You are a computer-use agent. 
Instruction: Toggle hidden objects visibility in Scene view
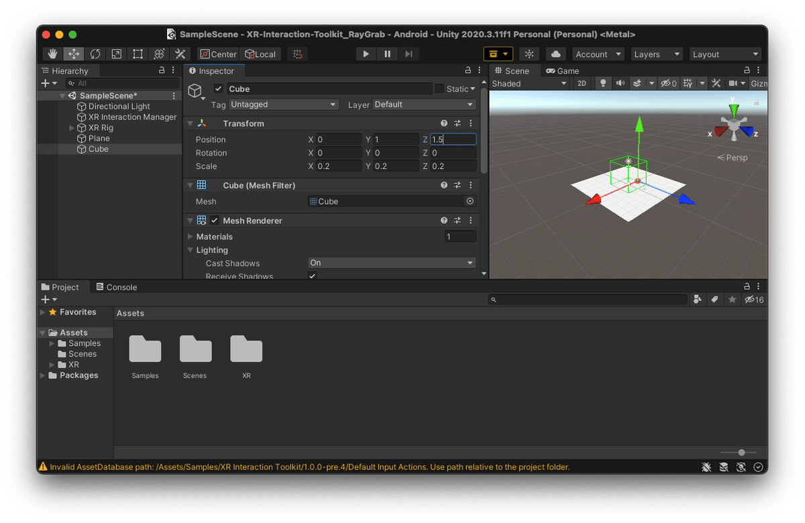pyautogui.click(x=669, y=83)
